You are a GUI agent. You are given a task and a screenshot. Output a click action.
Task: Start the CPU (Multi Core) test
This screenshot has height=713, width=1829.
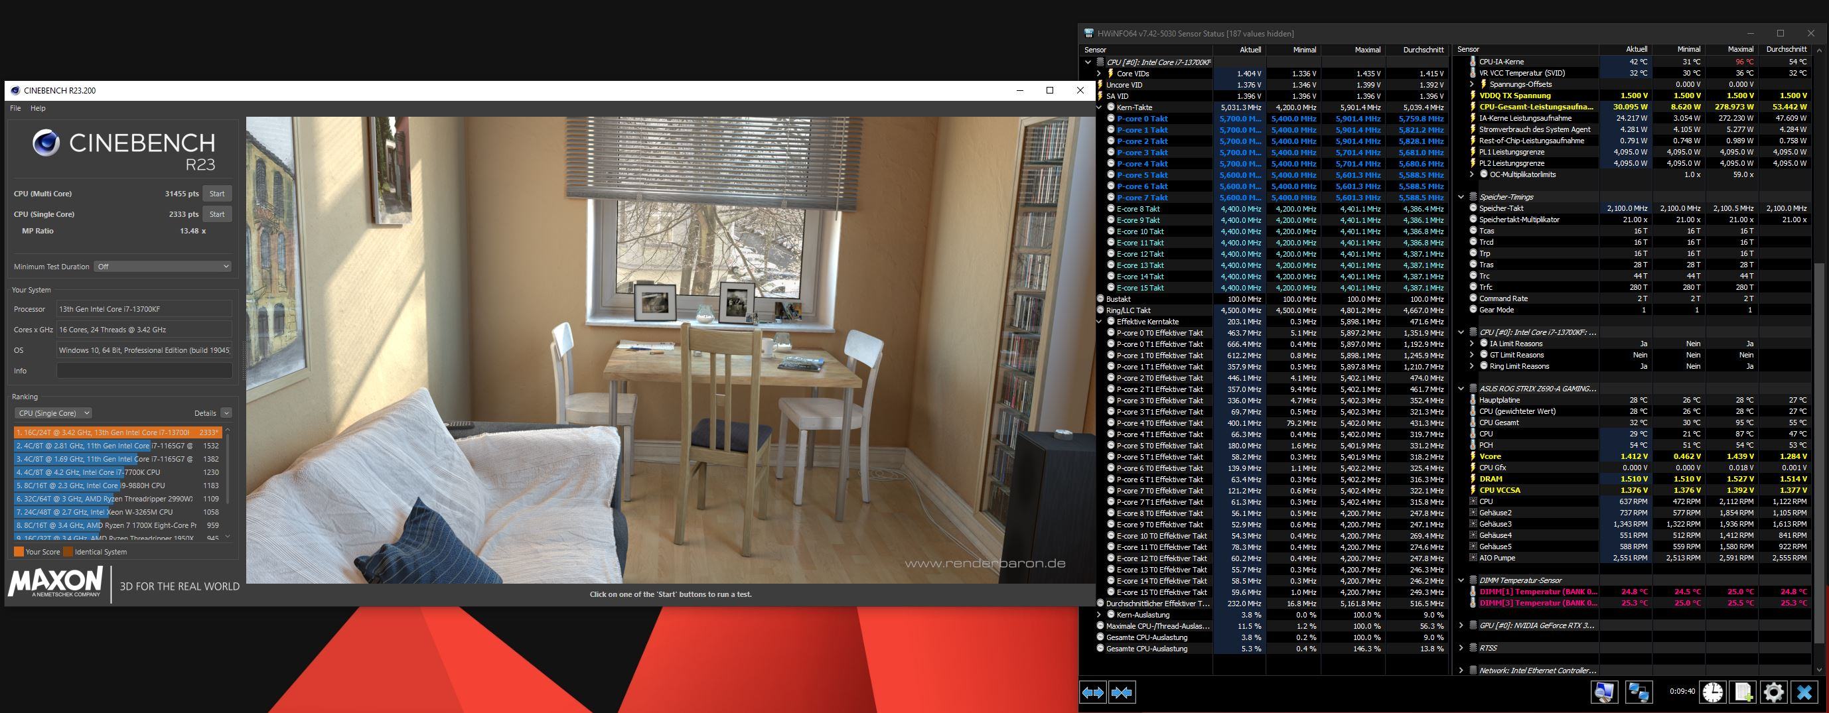[217, 194]
